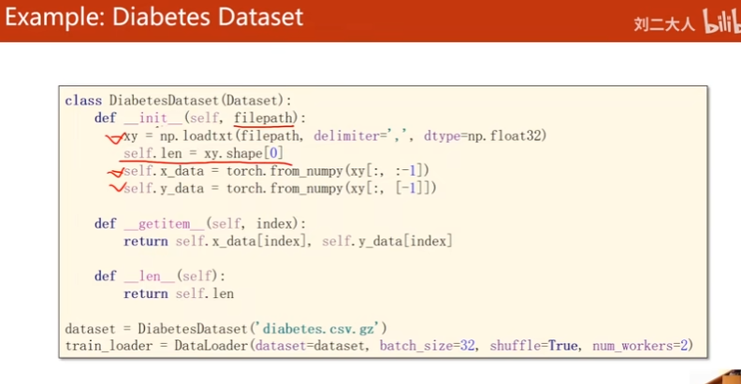
Task: Click the 'train_loader = DataLoader' line
Action: tap(379, 346)
